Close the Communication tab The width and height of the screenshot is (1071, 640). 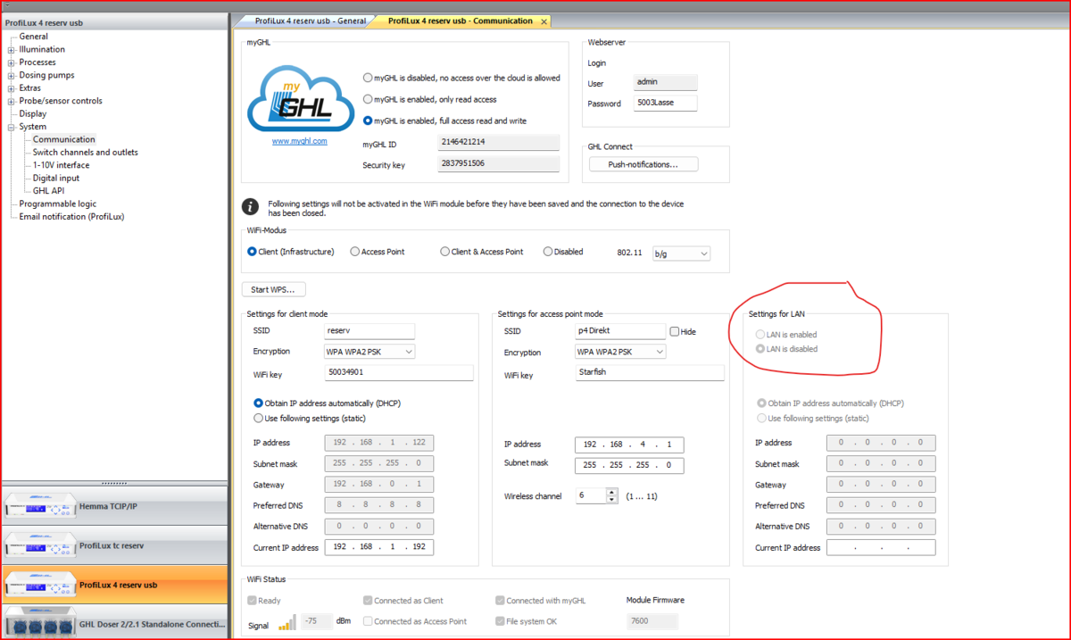click(x=544, y=21)
